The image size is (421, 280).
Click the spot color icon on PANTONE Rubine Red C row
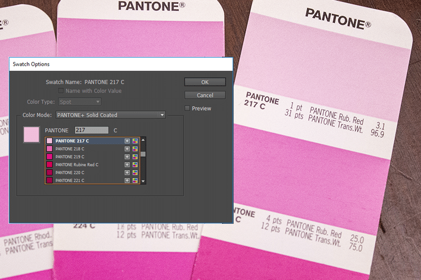point(127,164)
